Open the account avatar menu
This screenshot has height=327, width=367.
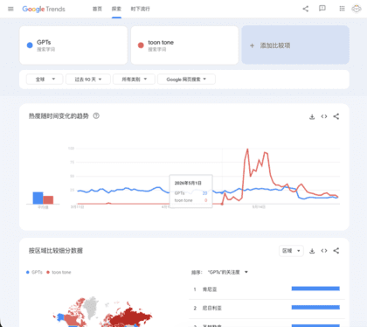pos(357,9)
